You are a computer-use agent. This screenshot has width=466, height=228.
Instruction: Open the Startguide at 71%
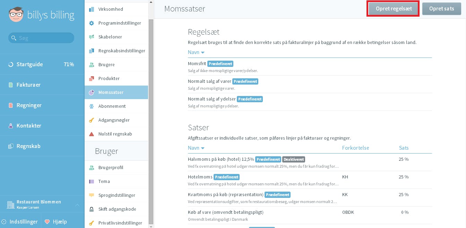pos(42,64)
